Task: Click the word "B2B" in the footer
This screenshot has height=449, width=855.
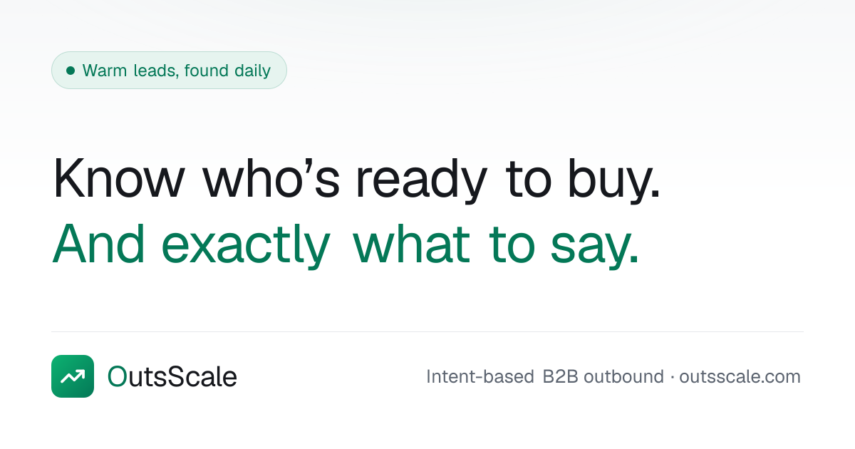Action: pyautogui.click(x=561, y=376)
